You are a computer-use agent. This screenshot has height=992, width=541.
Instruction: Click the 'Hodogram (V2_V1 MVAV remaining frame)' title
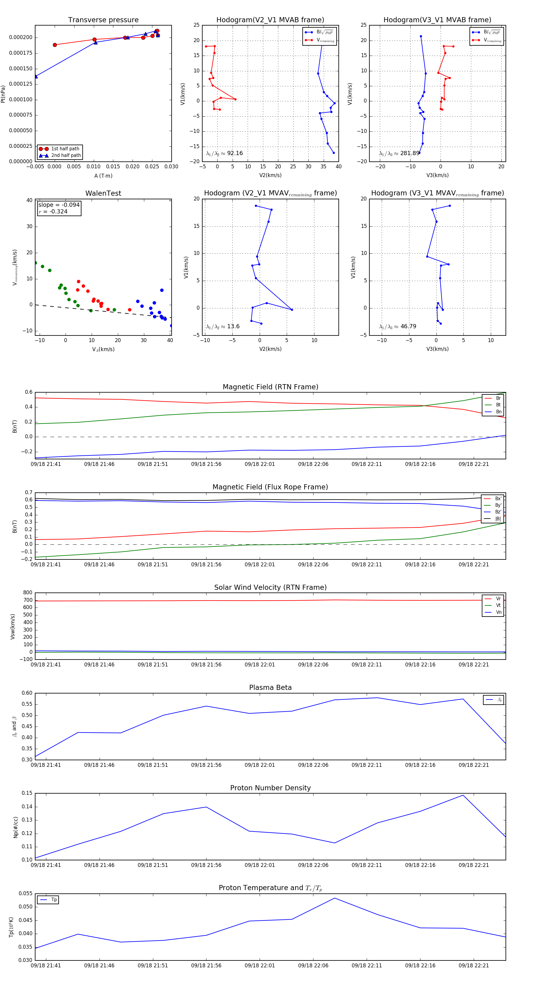point(270,193)
